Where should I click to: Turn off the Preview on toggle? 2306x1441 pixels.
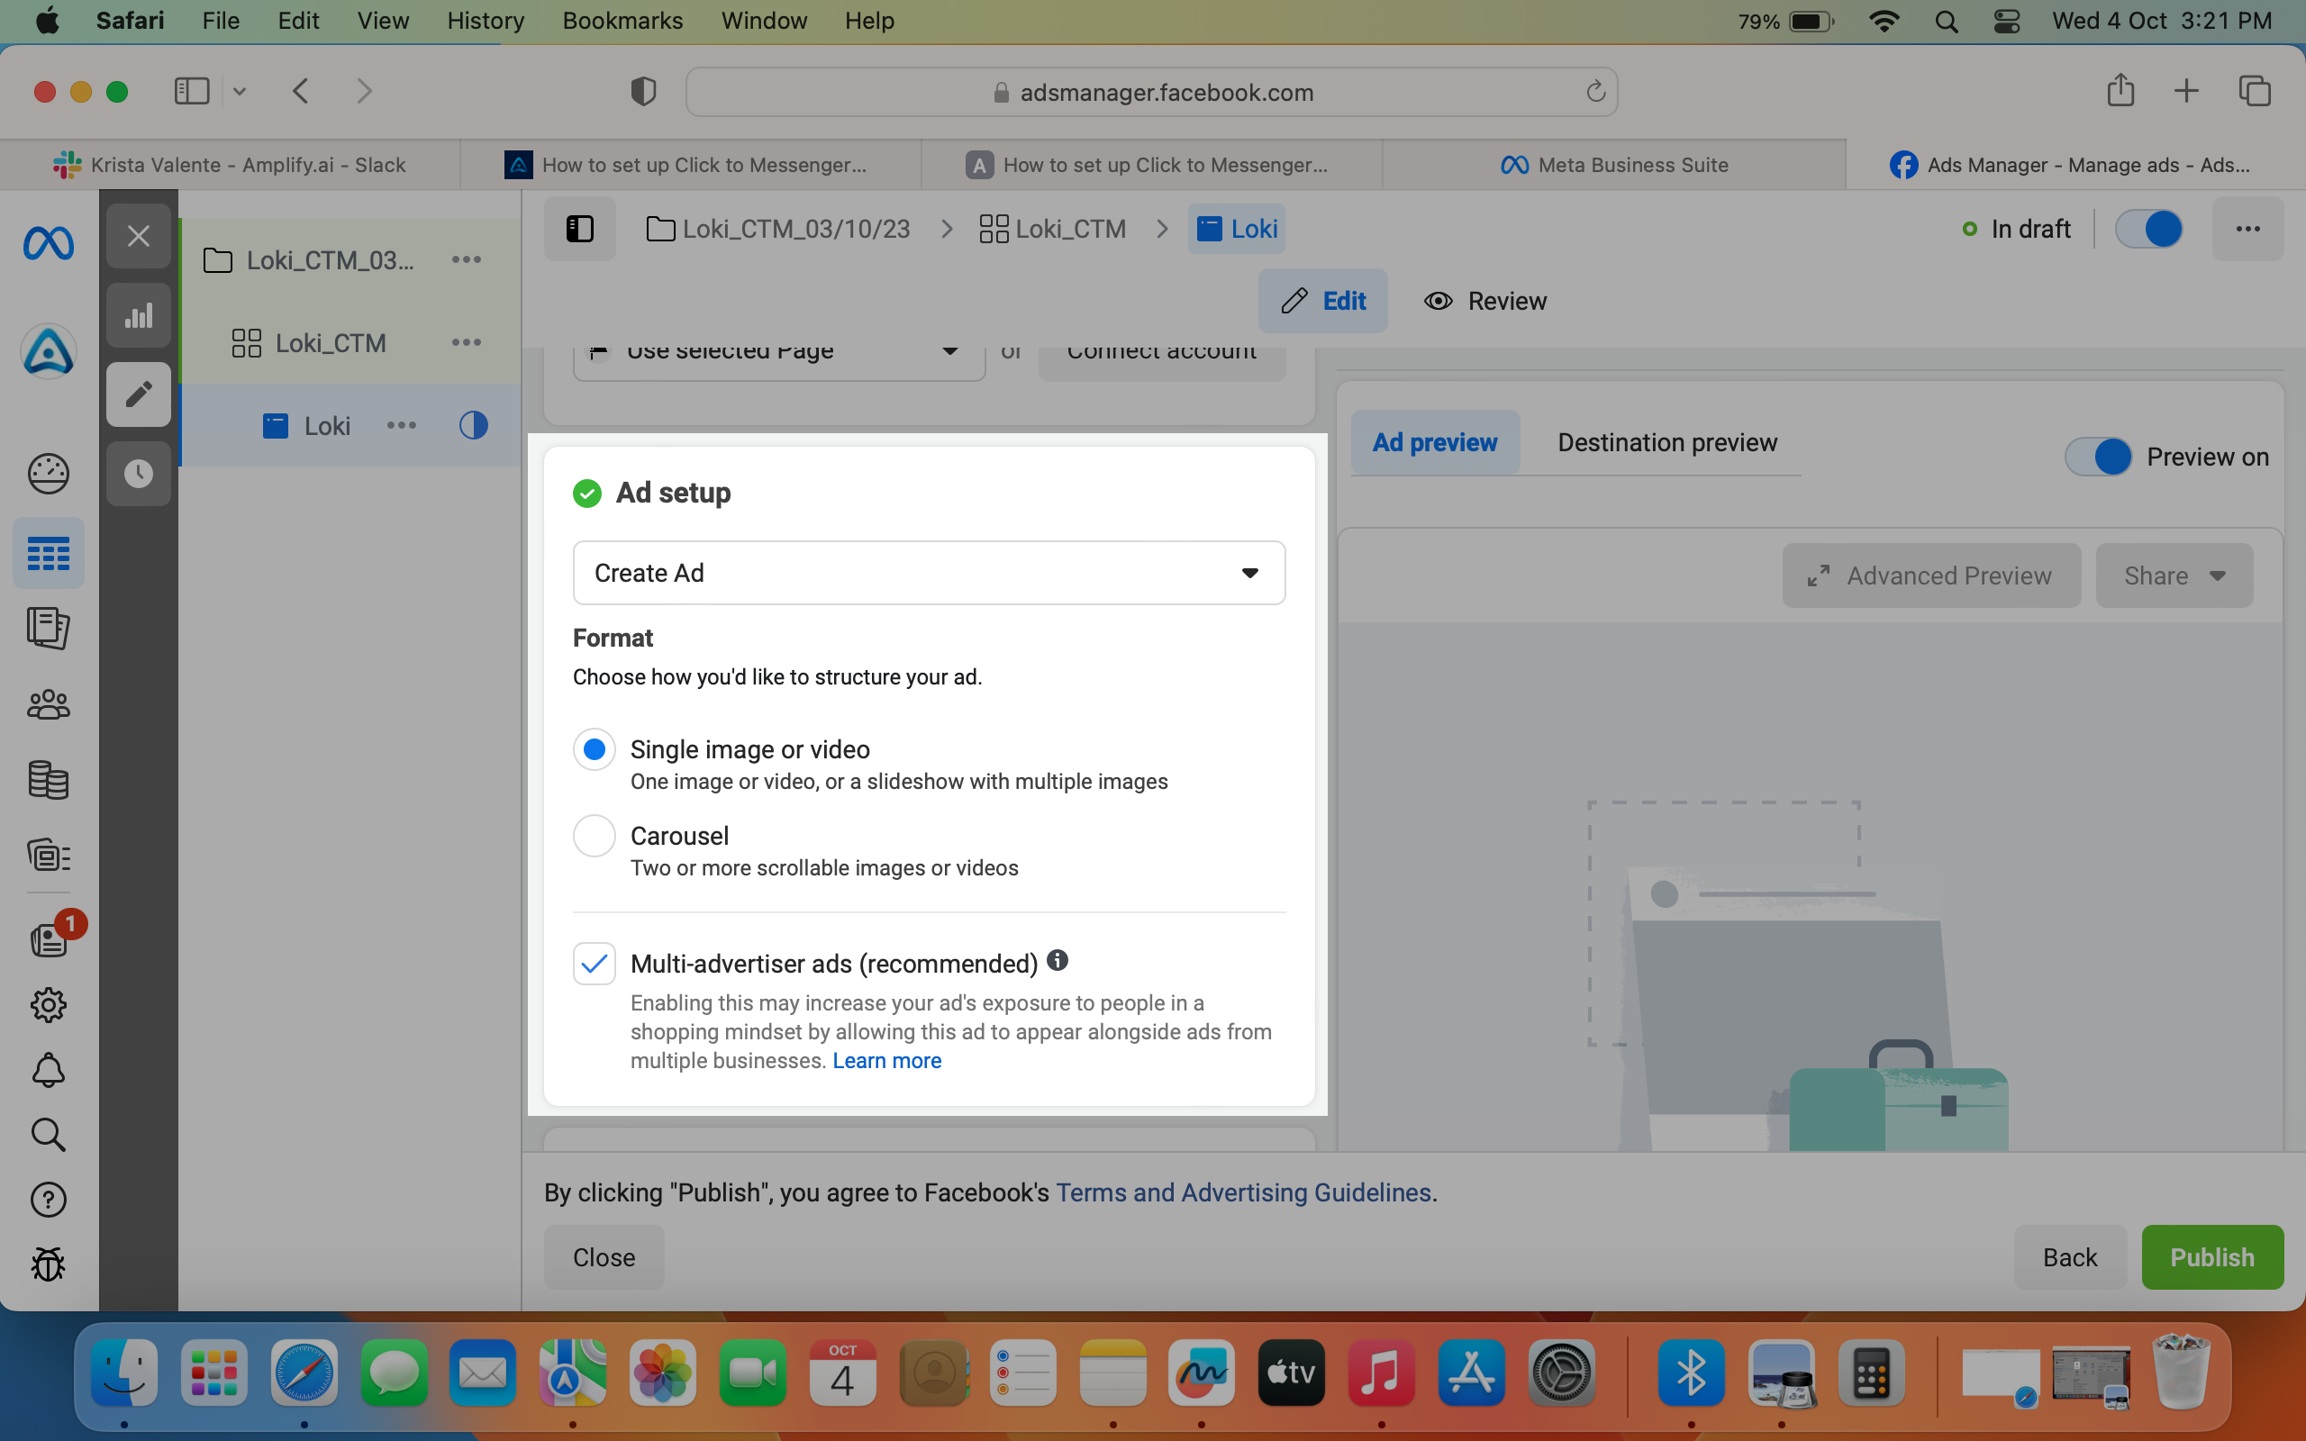coord(2098,457)
